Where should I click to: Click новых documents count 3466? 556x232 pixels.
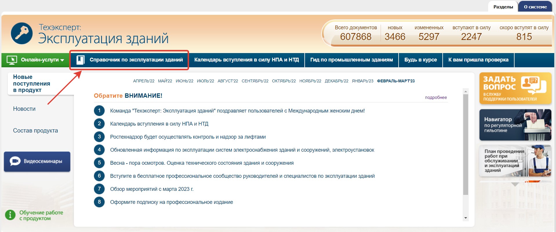(x=395, y=37)
